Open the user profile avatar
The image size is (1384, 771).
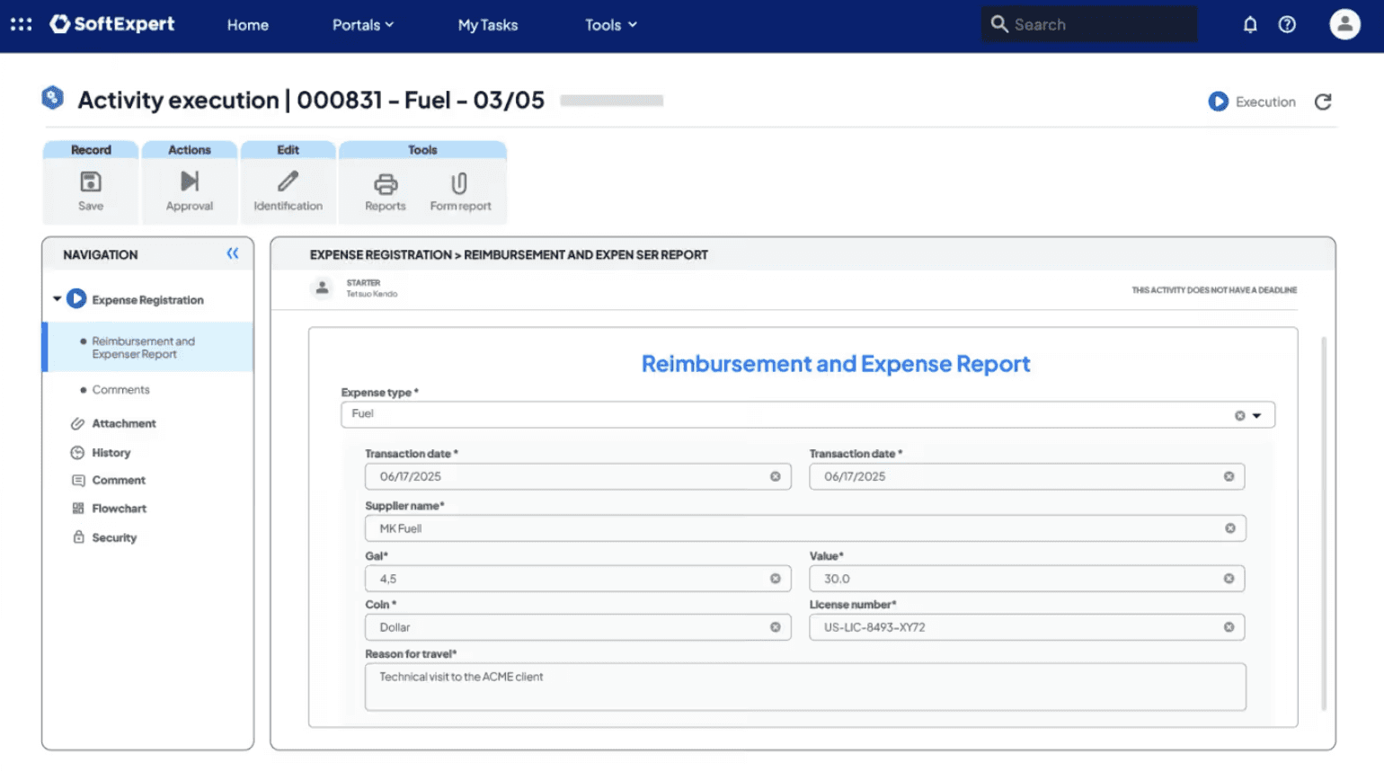pos(1344,24)
